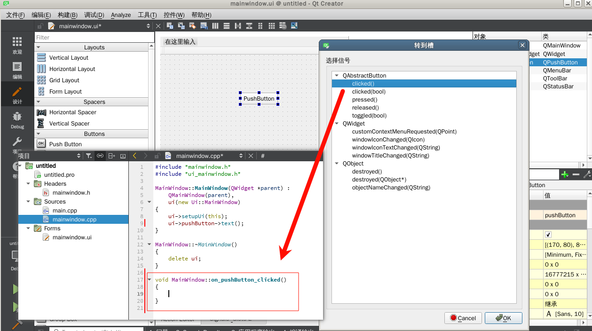The width and height of the screenshot is (592, 331).
Task: Collapse the QObject signal group
Action: pos(336,164)
